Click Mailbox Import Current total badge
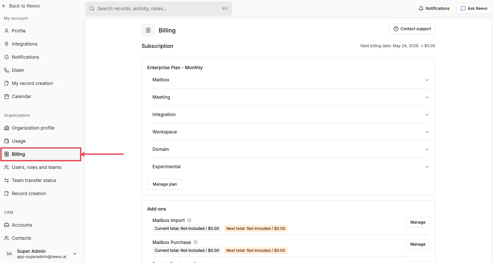The image size is (493, 263). [x=187, y=229]
